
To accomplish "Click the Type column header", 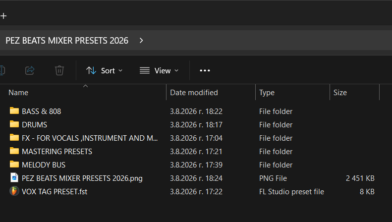I will [267, 93].
